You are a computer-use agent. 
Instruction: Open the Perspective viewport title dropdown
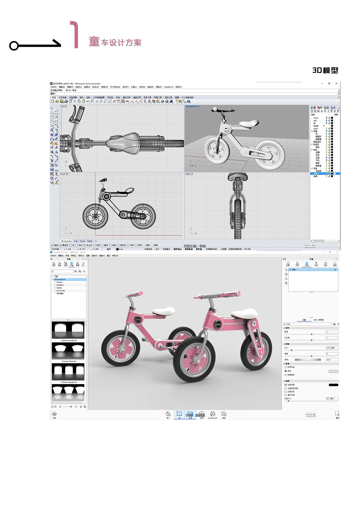click(x=198, y=106)
